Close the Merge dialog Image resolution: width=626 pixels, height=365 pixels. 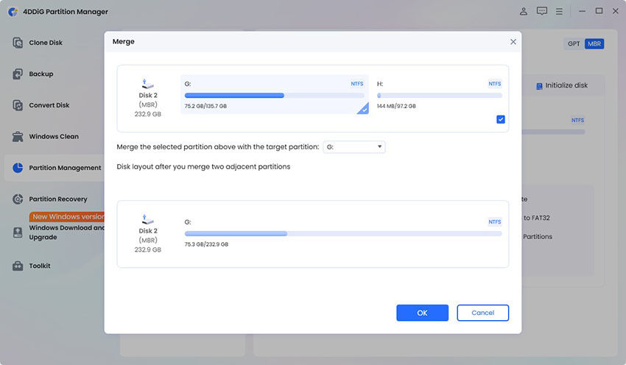tap(513, 42)
